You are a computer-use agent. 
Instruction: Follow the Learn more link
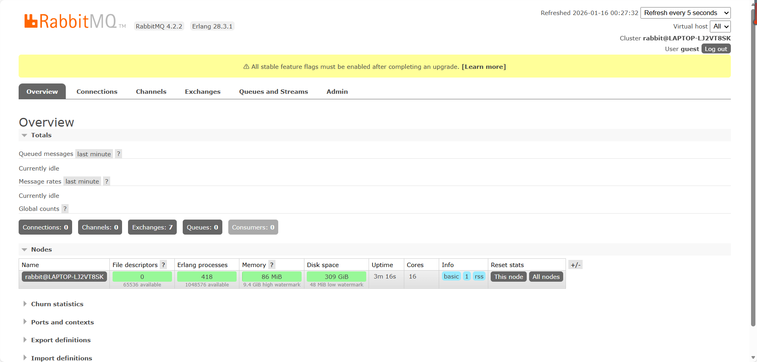pyautogui.click(x=484, y=66)
